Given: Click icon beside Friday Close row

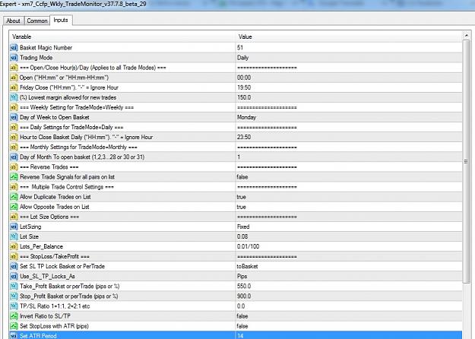Looking at the screenshot, I should (x=14, y=87).
